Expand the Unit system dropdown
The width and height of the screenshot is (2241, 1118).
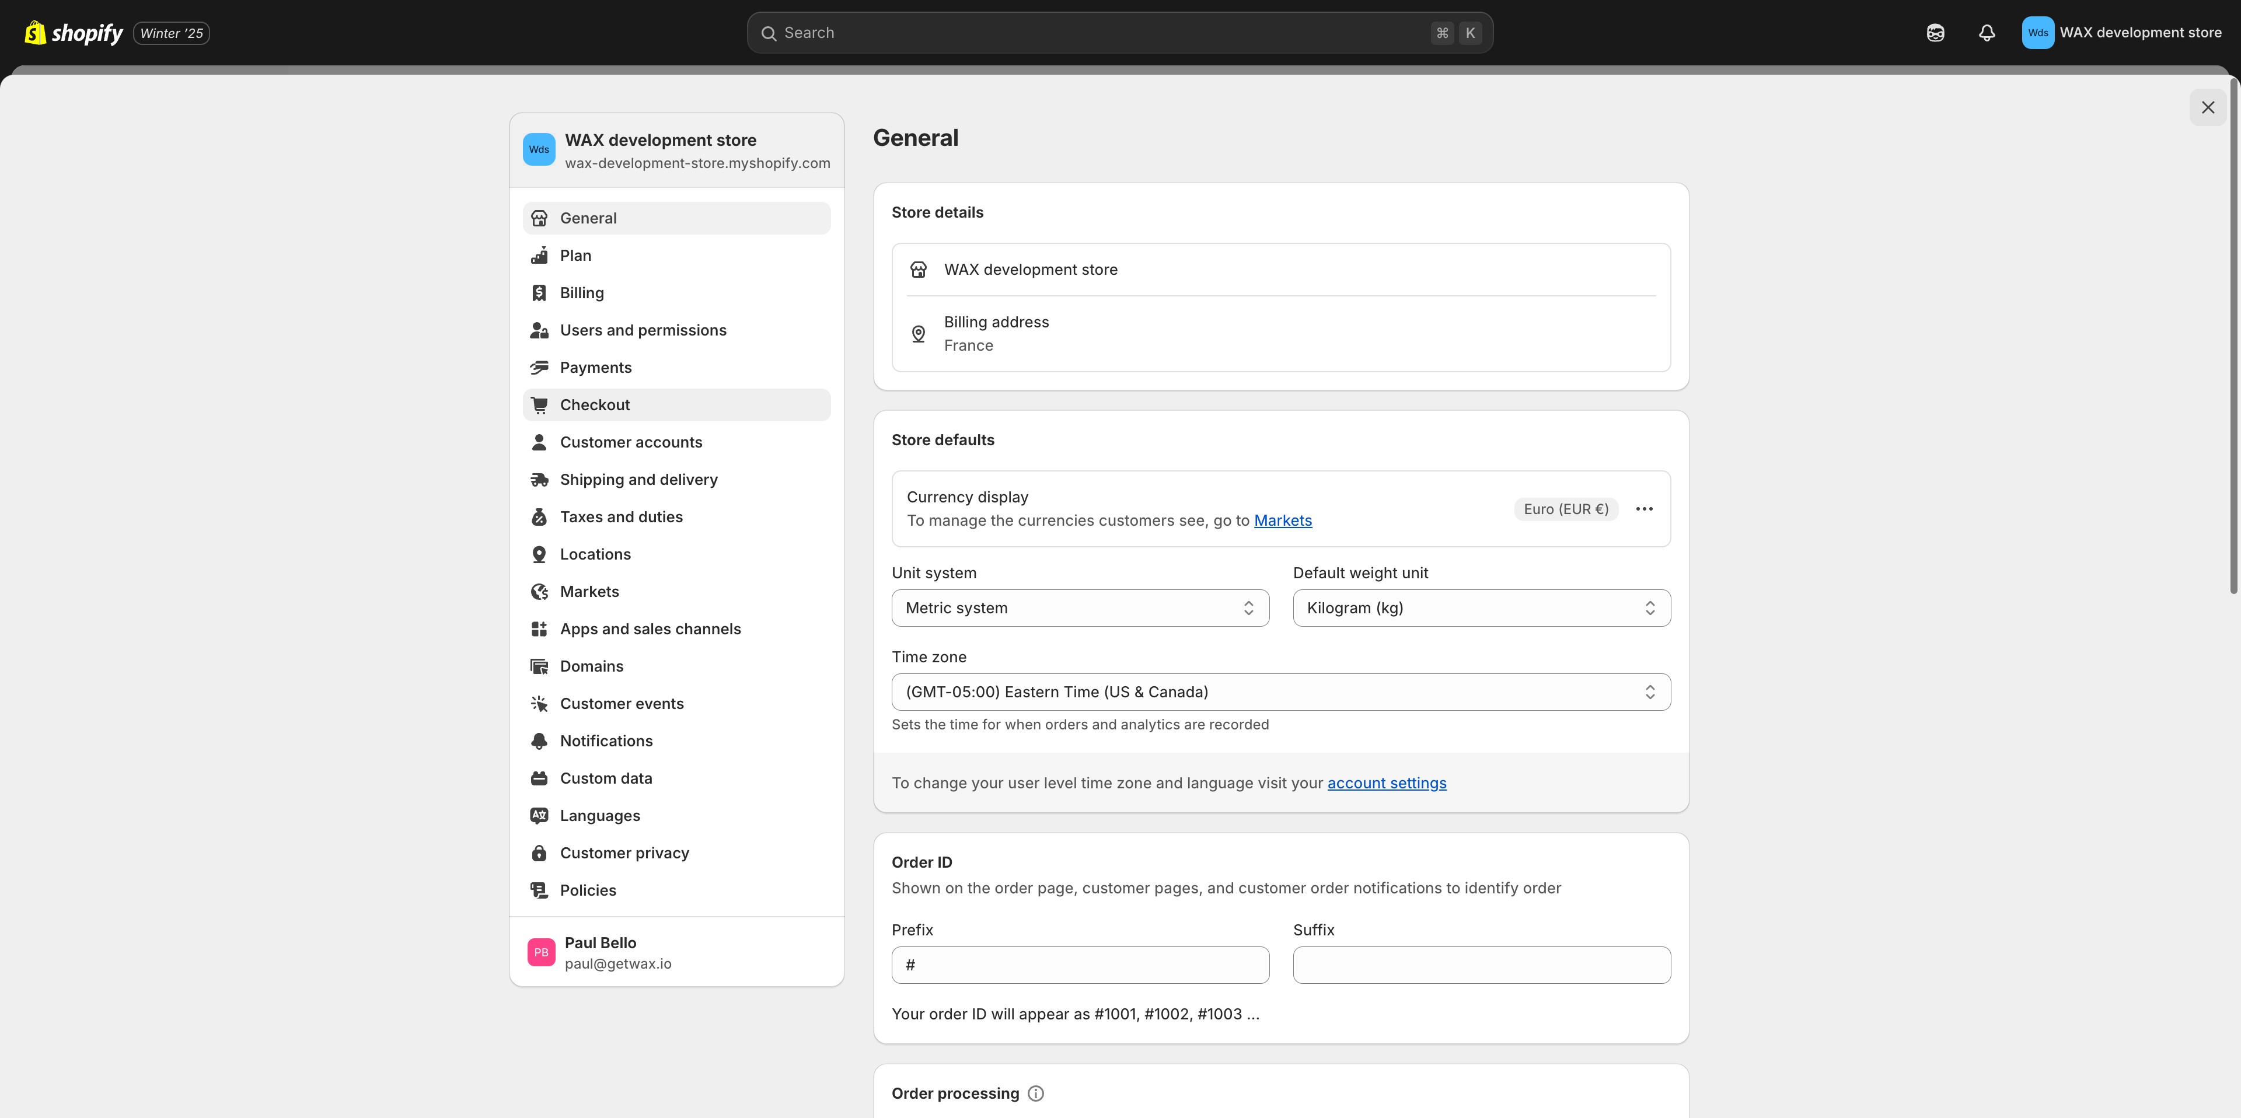[x=1080, y=608]
